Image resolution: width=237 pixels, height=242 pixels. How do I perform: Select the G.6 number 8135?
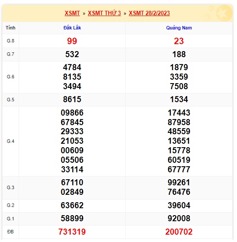click(x=72, y=77)
